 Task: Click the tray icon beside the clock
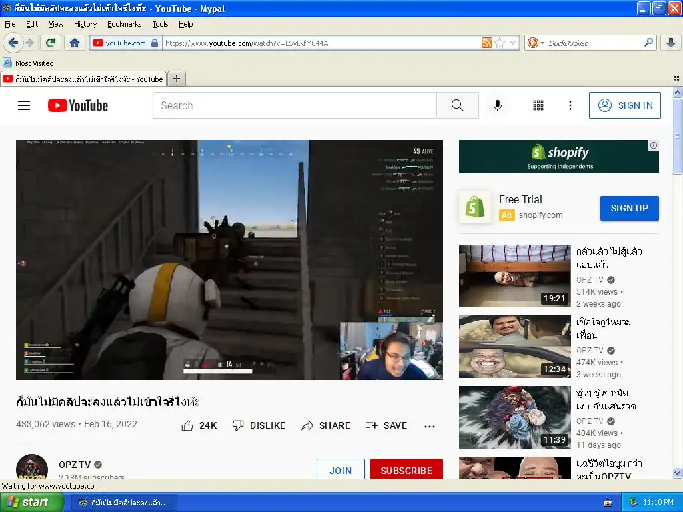pos(633,502)
